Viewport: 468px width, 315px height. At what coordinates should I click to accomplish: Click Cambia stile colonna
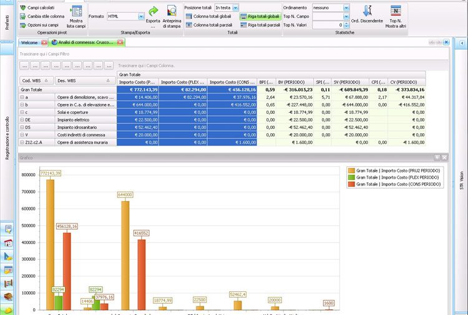[41, 16]
